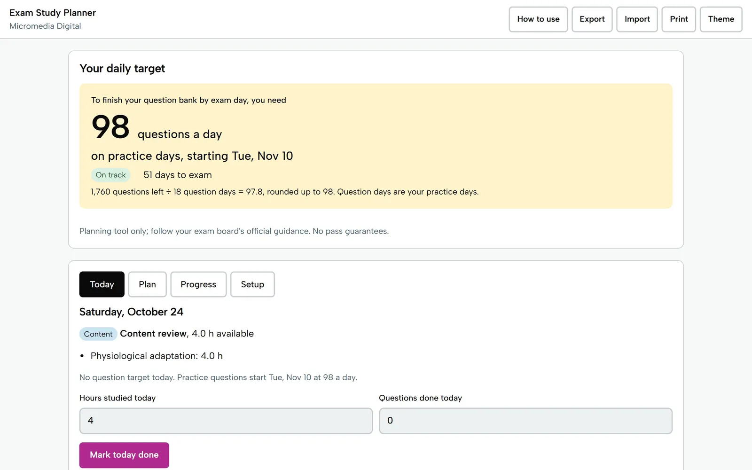Click the Micromedia Digital subtitle
Viewport: 752px width, 470px height.
(x=45, y=26)
